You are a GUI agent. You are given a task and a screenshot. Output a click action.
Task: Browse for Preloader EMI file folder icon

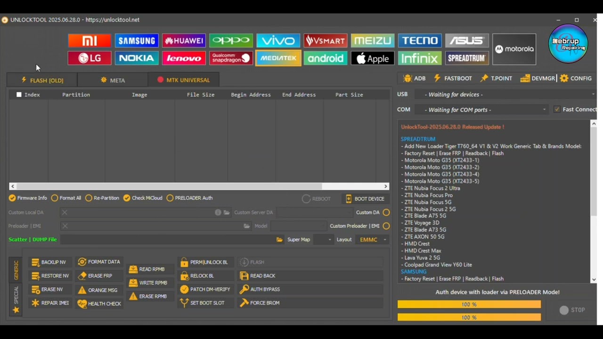246,226
